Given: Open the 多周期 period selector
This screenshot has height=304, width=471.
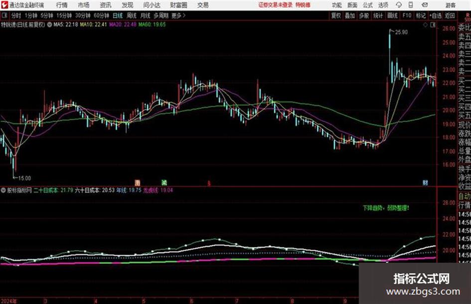Looking at the screenshot, I should coord(160,15).
